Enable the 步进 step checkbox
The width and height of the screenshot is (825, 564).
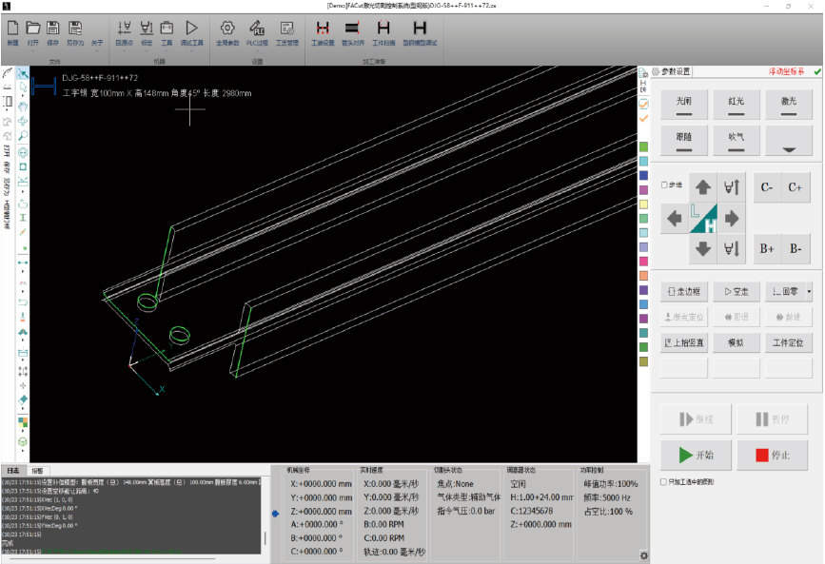[664, 185]
